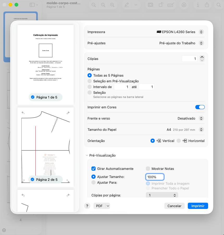Open the Cópias por página popup
224x235 pixels.
[162, 195]
